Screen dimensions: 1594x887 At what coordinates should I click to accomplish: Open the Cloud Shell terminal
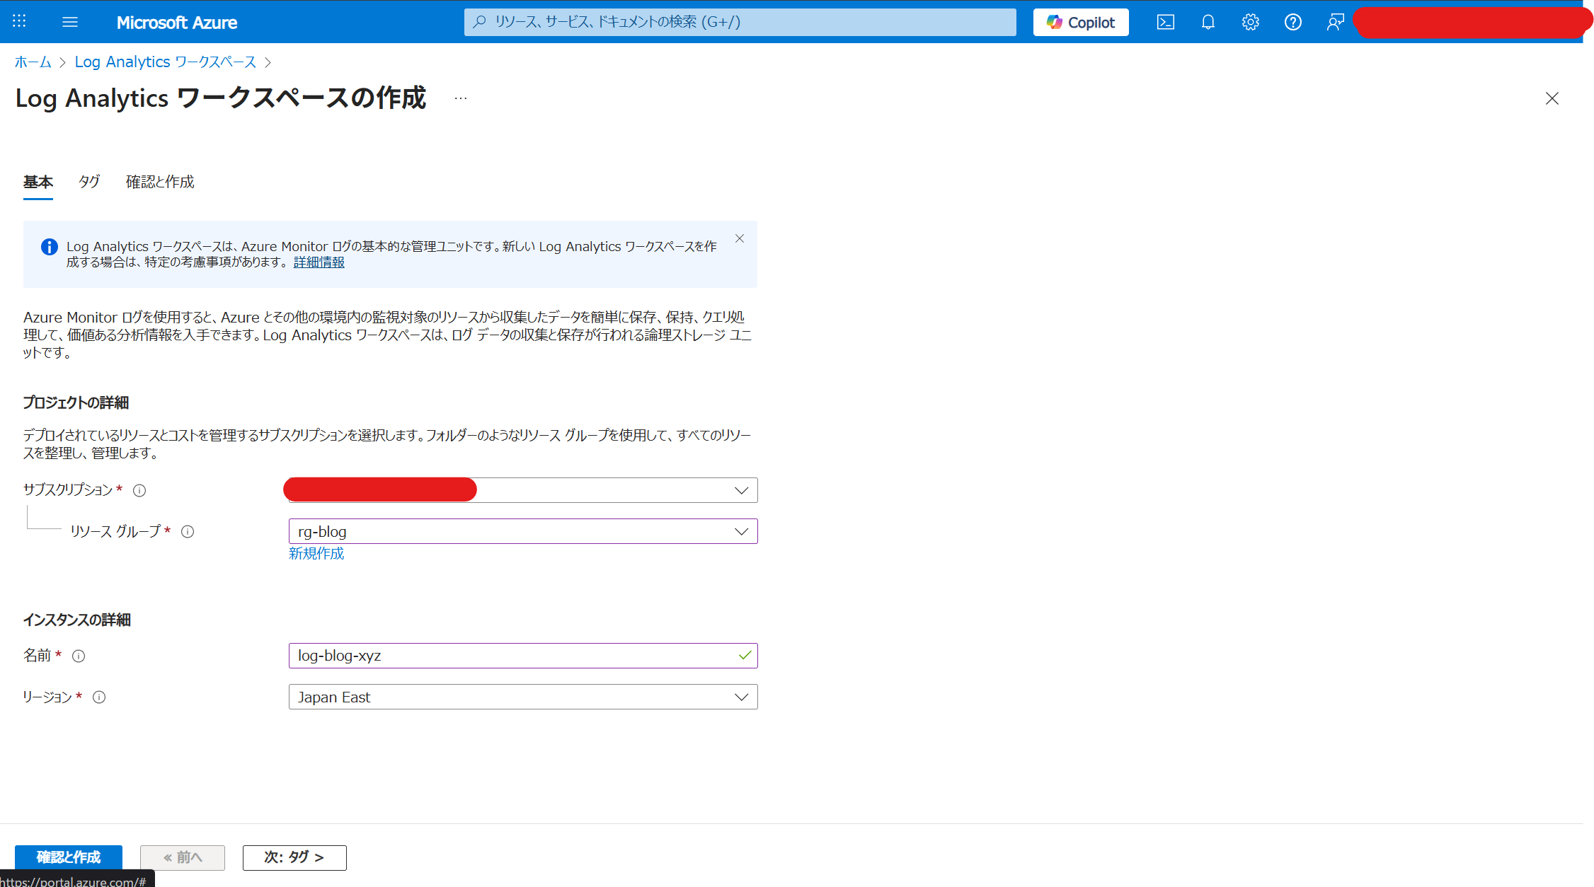(x=1165, y=22)
